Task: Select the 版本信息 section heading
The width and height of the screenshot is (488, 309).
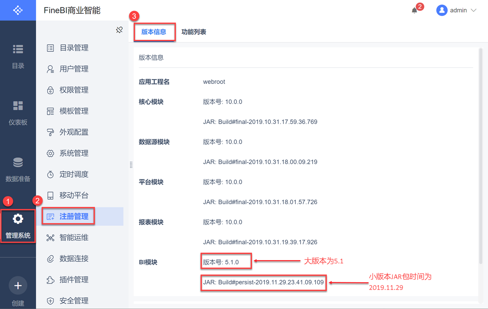Action: [x=151, y=58]
